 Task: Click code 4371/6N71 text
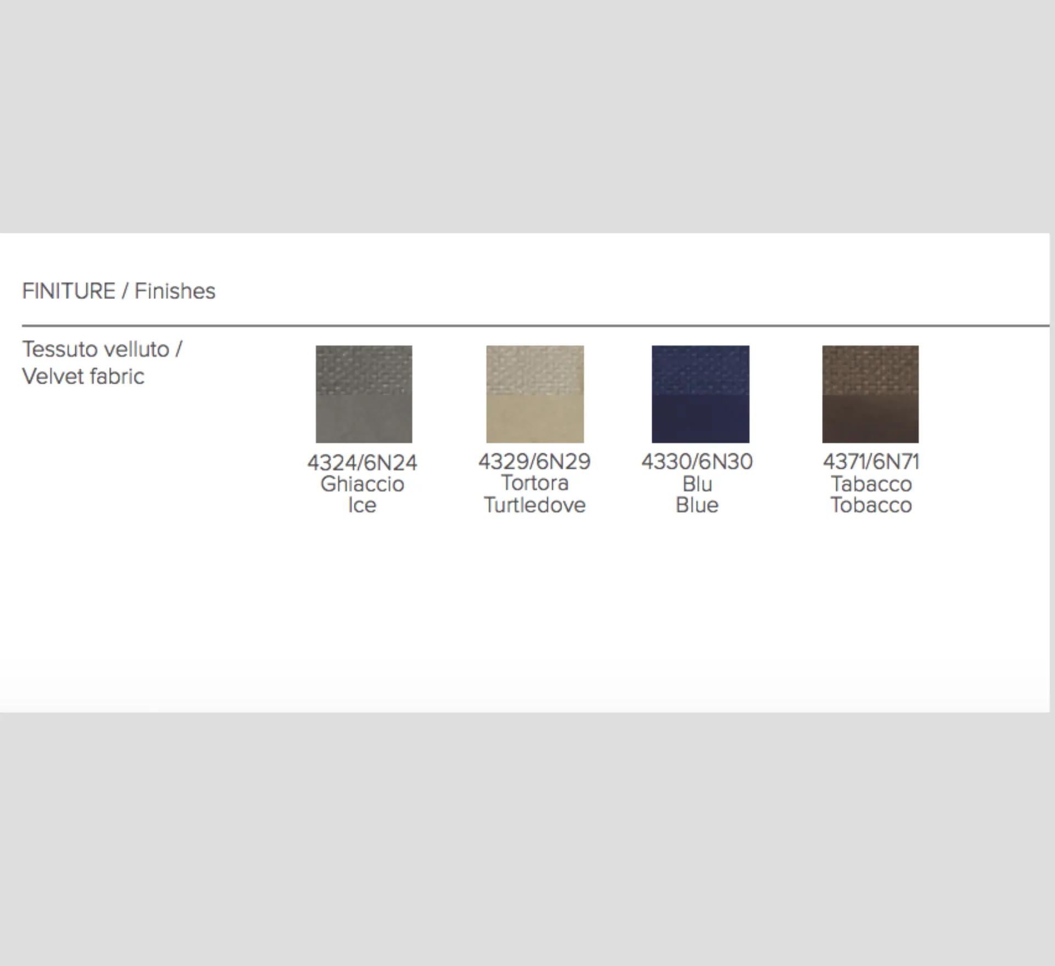click(x=871, y=462)
